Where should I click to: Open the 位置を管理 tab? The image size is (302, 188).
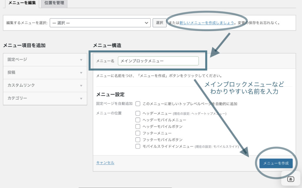[54, 3]
